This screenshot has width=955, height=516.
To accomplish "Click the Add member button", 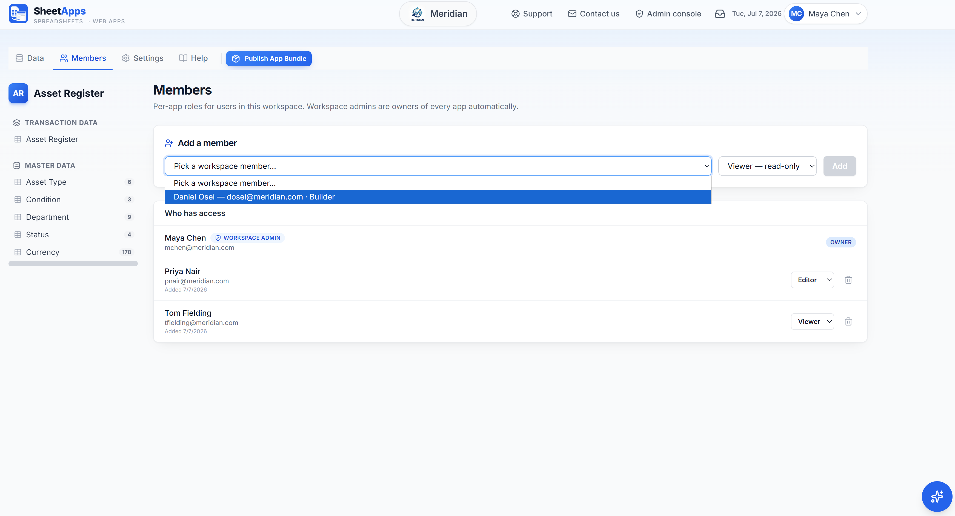I will (840, 166).
